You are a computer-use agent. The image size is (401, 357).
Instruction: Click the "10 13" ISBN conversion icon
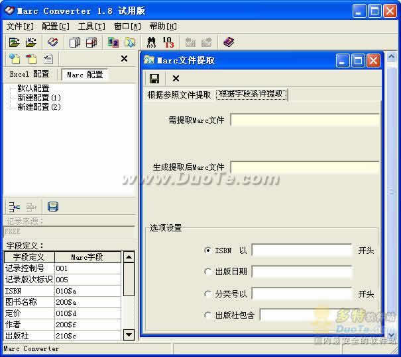(168, 42)
